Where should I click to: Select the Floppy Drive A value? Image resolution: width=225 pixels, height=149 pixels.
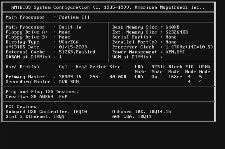click(64, 32)
